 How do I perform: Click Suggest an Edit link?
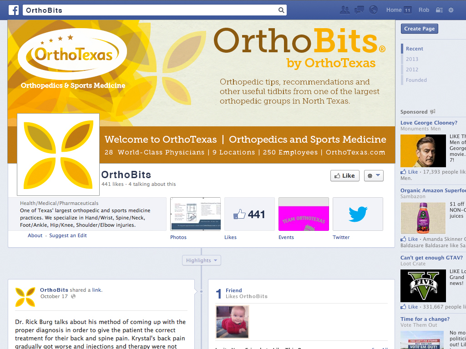[x=68, y=235]
